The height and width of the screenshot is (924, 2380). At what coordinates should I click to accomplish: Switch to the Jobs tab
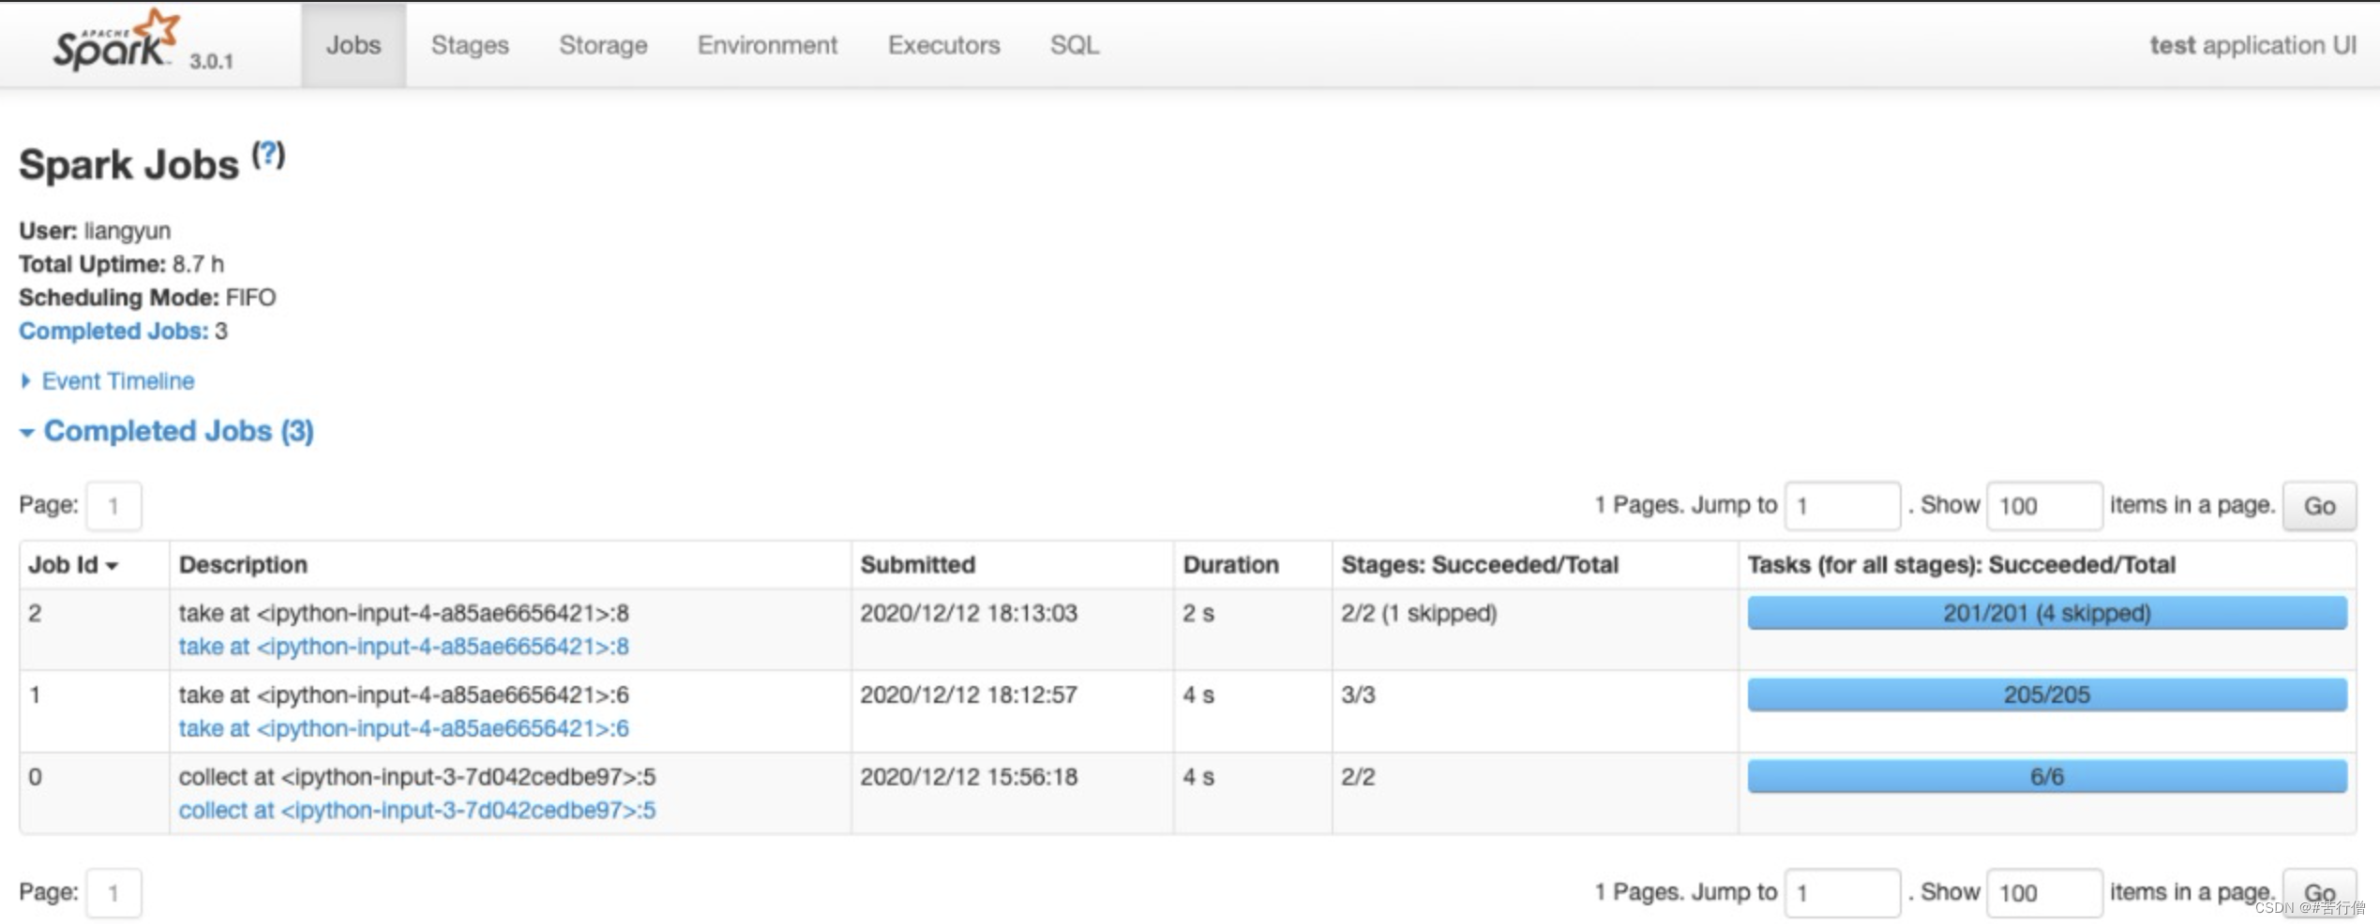(354, 45)
